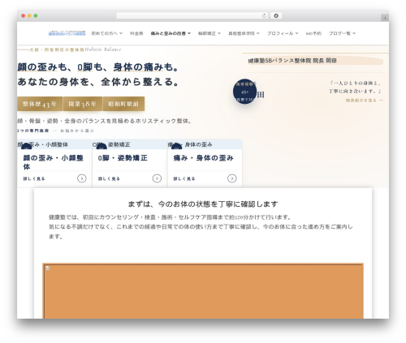Open the プロフィール menu item

tap(280, 33)
